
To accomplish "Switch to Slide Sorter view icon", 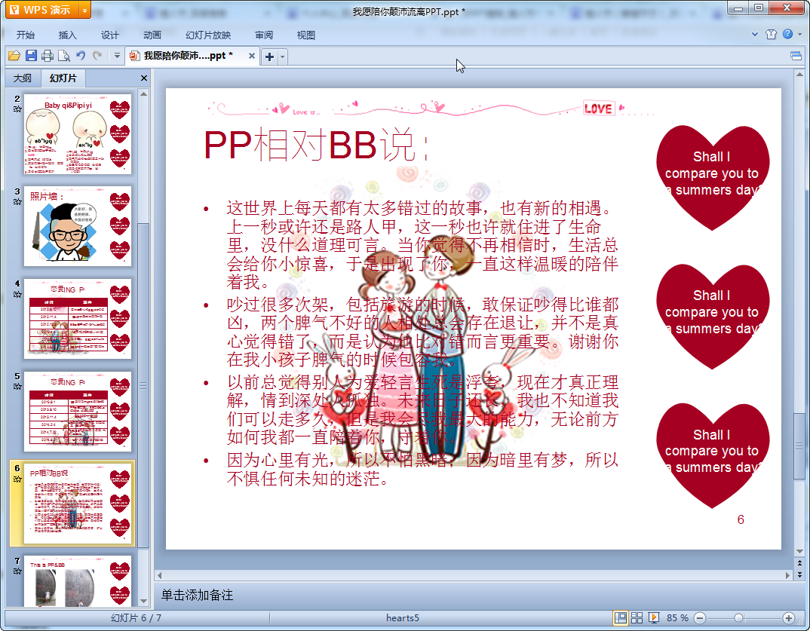I will 637,617.
